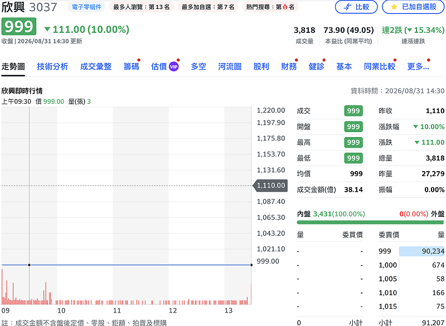
Task: Click the 1,110.00 reference price marker
Action: (x=270, y=186)
